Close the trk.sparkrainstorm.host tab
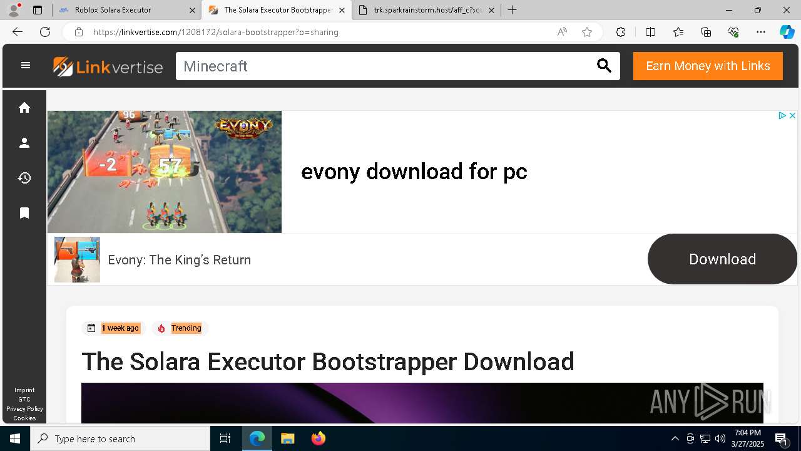 coord(491,10)
